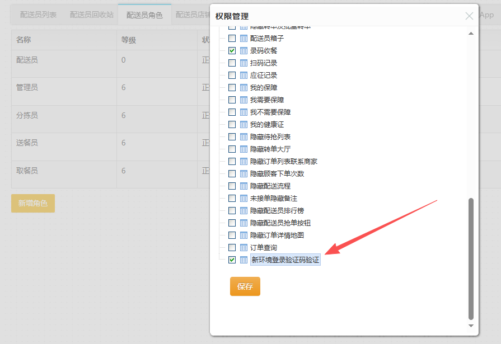Click the table icon beside 配送员箱子
This screenshot has width=501, height=344.
[x=244, y=39]
